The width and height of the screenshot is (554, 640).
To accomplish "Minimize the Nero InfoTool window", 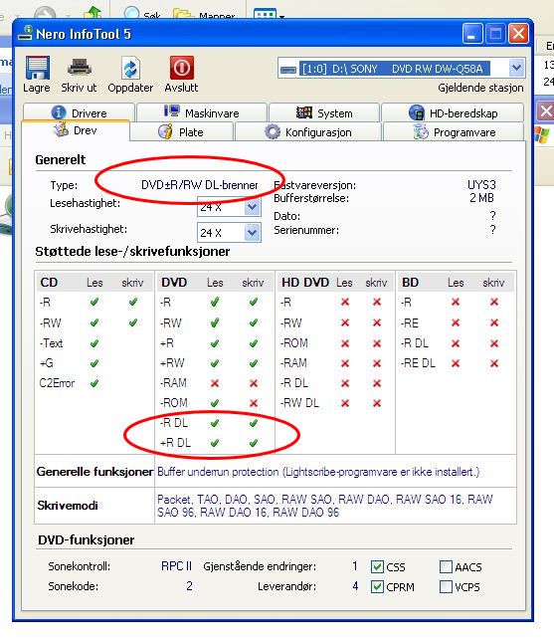I will coord(472,34).
